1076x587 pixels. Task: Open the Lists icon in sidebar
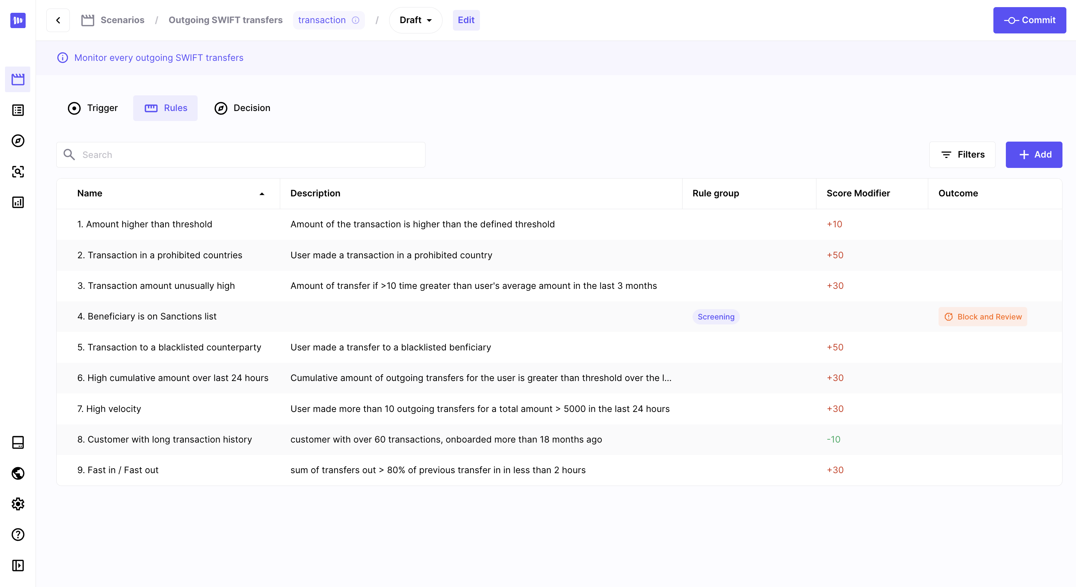tap(18, 110)
